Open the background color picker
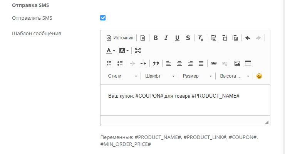Image resolution: width=285 pixels, height=154 pixels. pos(124,51)
